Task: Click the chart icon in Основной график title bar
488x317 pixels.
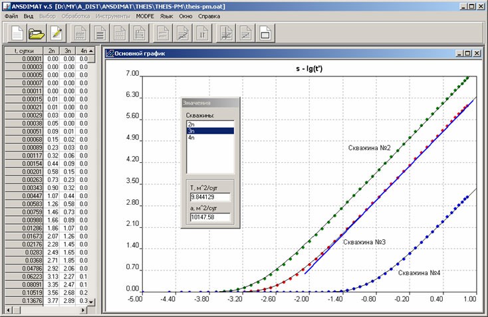Action: click(110, 53)
